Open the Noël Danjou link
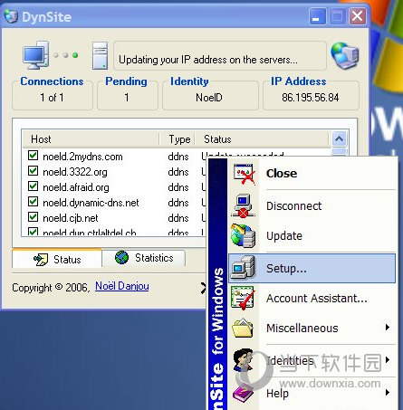Viewport: 403px width, 410px height. click(122, 286)
